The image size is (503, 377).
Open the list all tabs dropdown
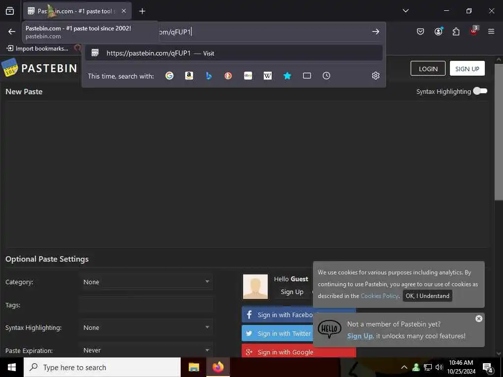pos(405,11)
